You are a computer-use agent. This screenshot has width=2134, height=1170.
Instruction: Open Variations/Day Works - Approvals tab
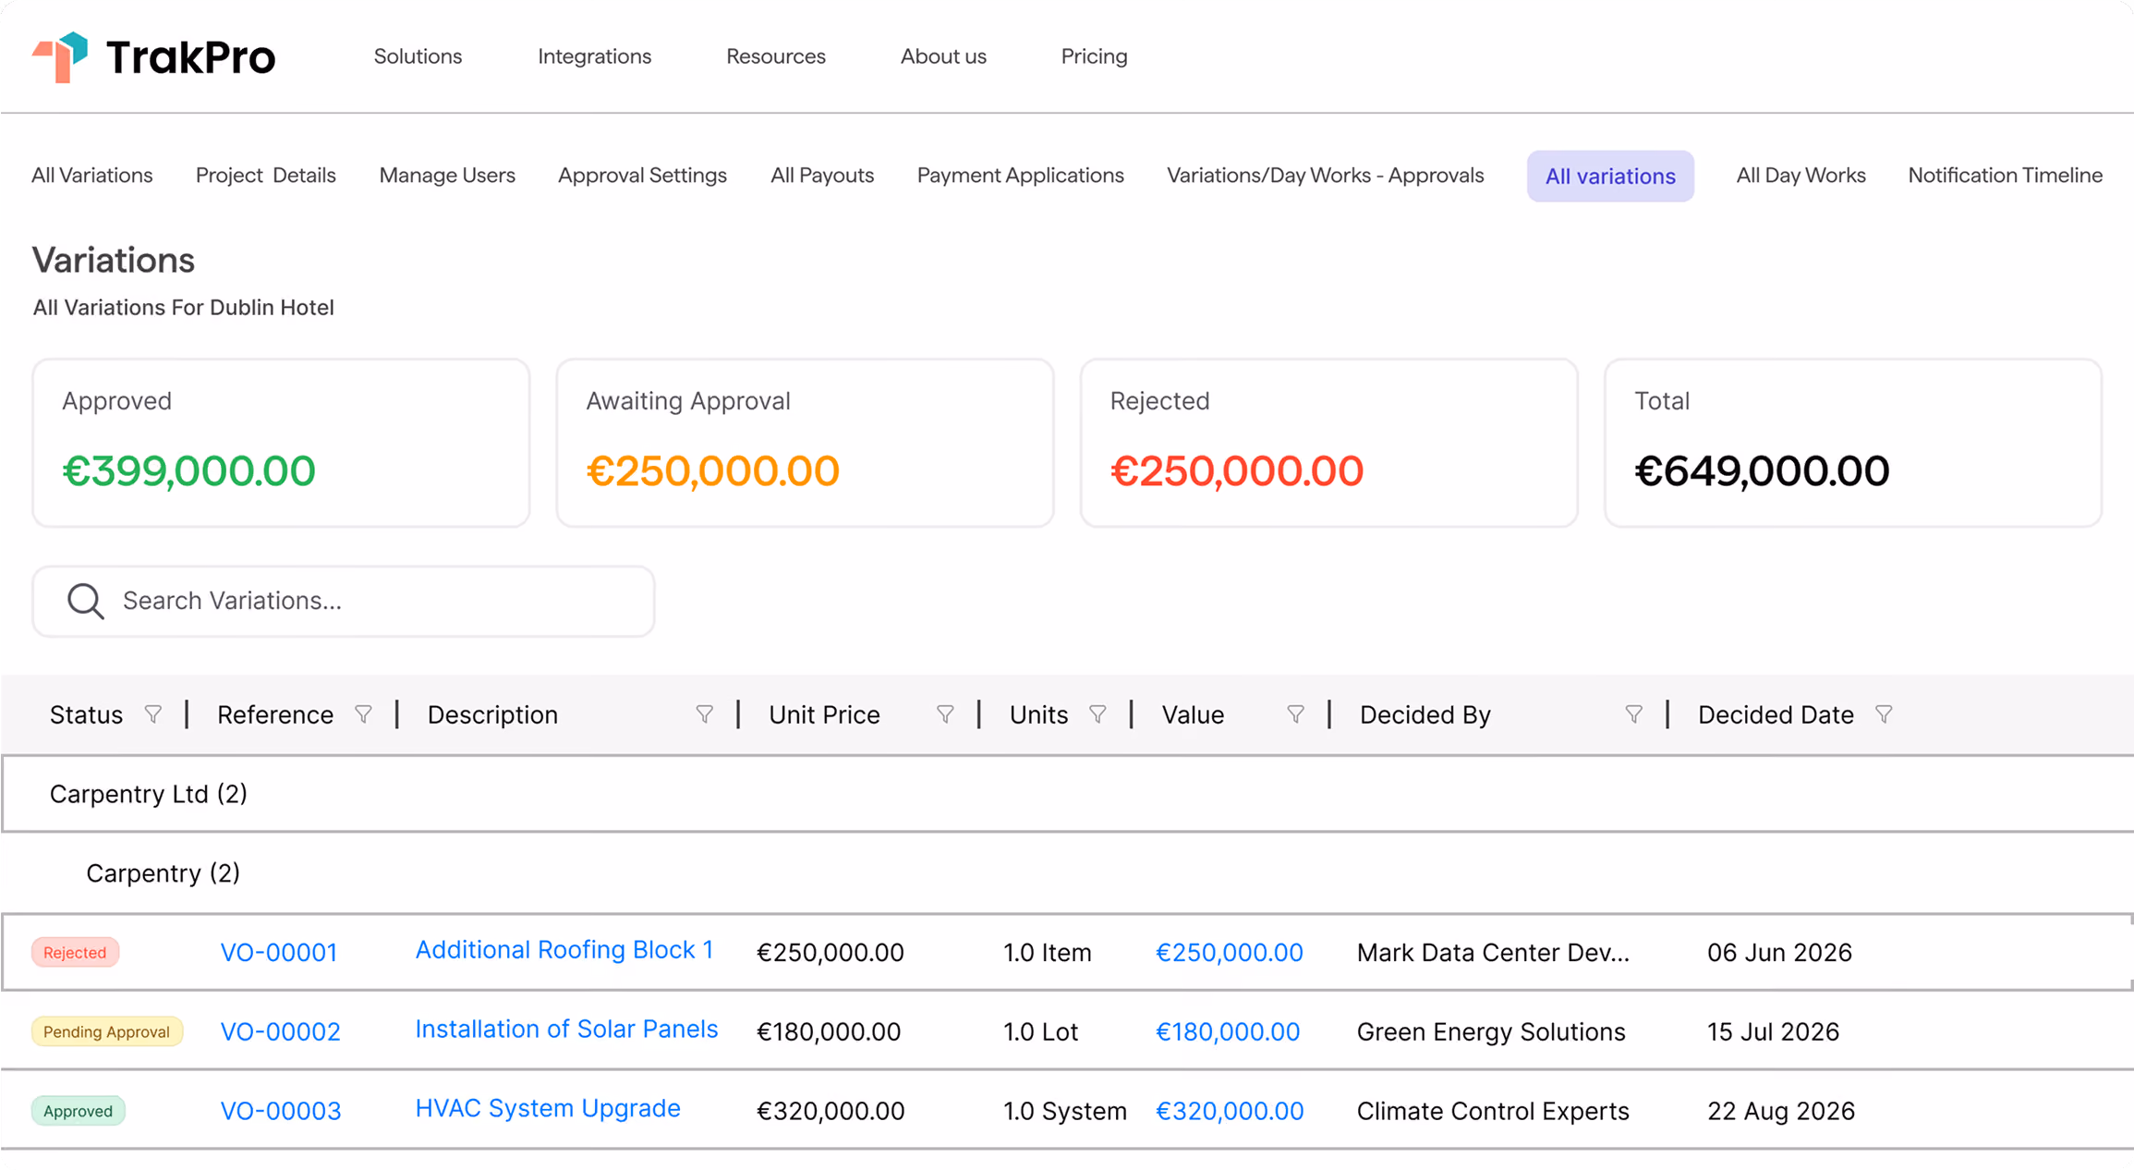1325,176
